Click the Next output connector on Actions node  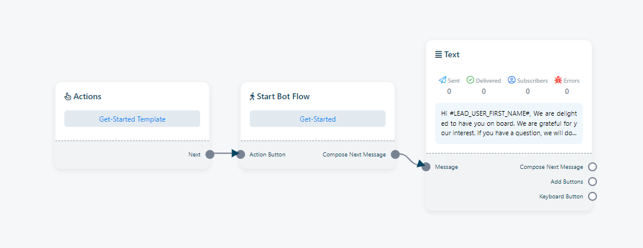pyautogui.click(x=210, y=155)
